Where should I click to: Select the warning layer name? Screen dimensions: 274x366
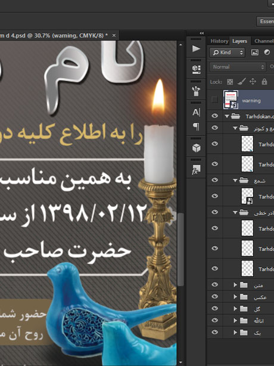point(251,101)
